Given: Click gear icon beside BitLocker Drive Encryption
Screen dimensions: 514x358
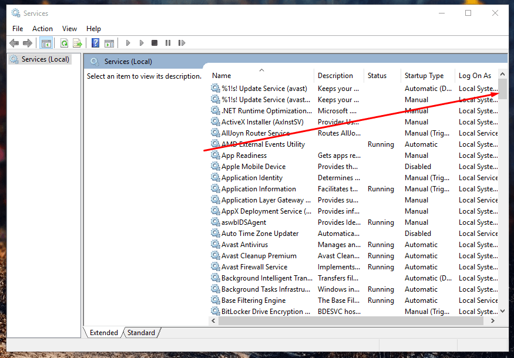Looking at the screenshot, I should coord(216,311).
